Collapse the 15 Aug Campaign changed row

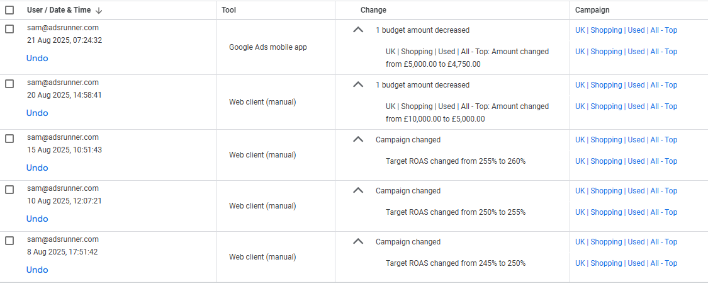click(358, 140)
